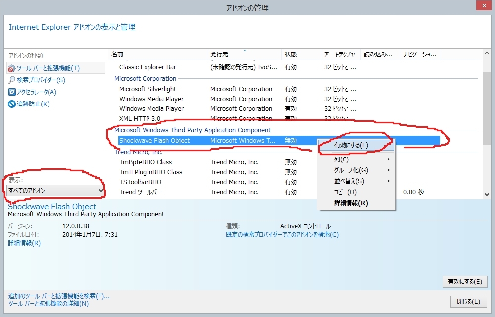Viewport: 495px width, 317px height.
Task: Sort by ナビゲーション column header
Action: [x=420, y=54]
